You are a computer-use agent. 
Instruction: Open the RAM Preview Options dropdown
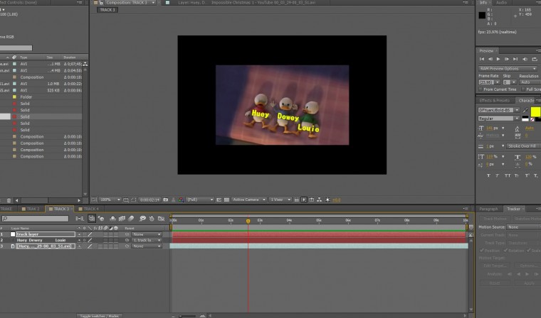click(508, 68)
